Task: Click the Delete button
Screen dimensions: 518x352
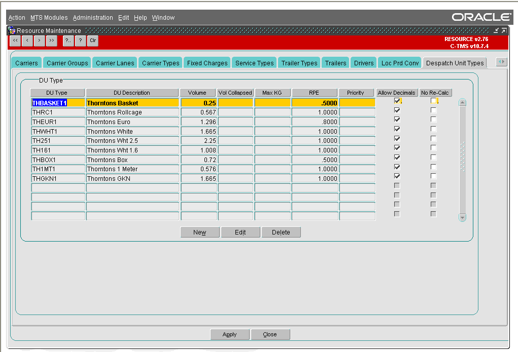Action: pos(281,232)
